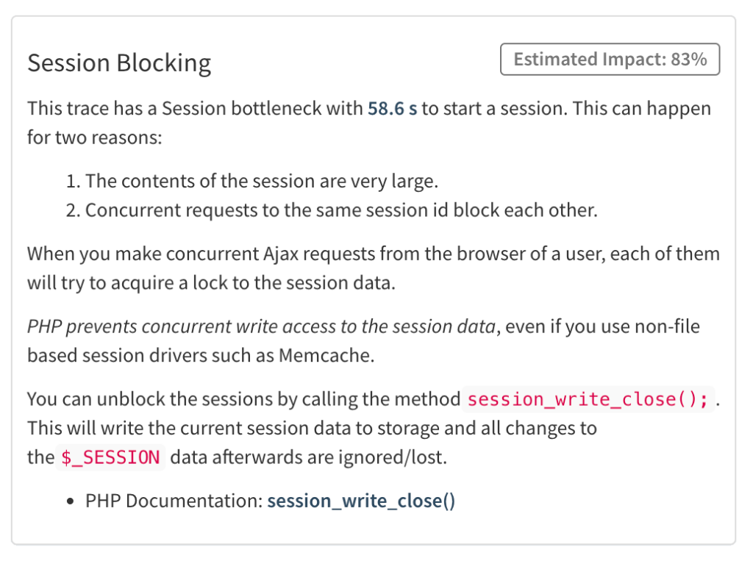Open the 58.6 s session time link
753x561 pixels.
pyautogui.click(x=393, y=109)
